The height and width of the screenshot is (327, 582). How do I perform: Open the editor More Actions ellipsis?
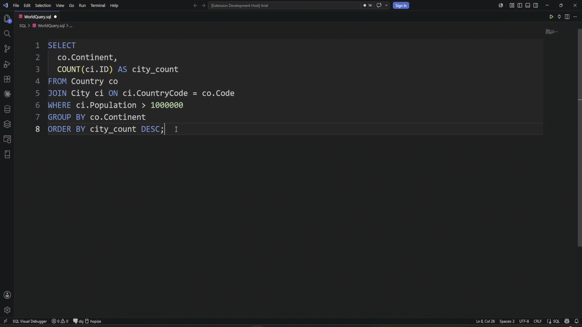[575, 17]
